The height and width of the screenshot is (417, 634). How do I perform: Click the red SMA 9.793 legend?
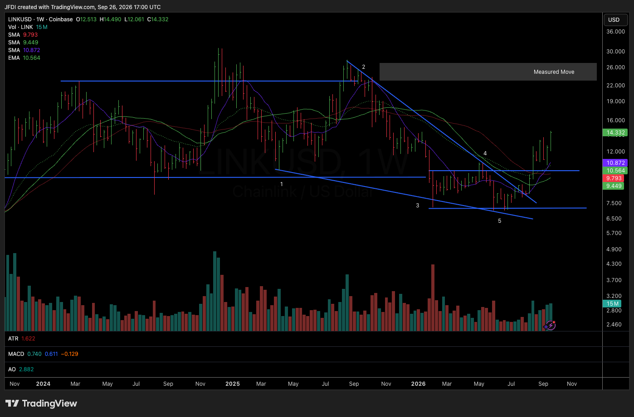click(23, 35)
